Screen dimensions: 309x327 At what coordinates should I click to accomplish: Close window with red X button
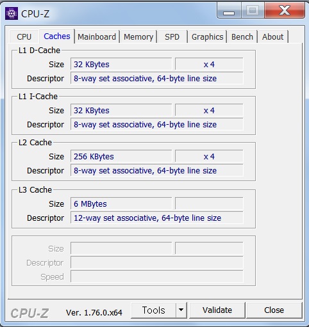click(x=285, y=11)
